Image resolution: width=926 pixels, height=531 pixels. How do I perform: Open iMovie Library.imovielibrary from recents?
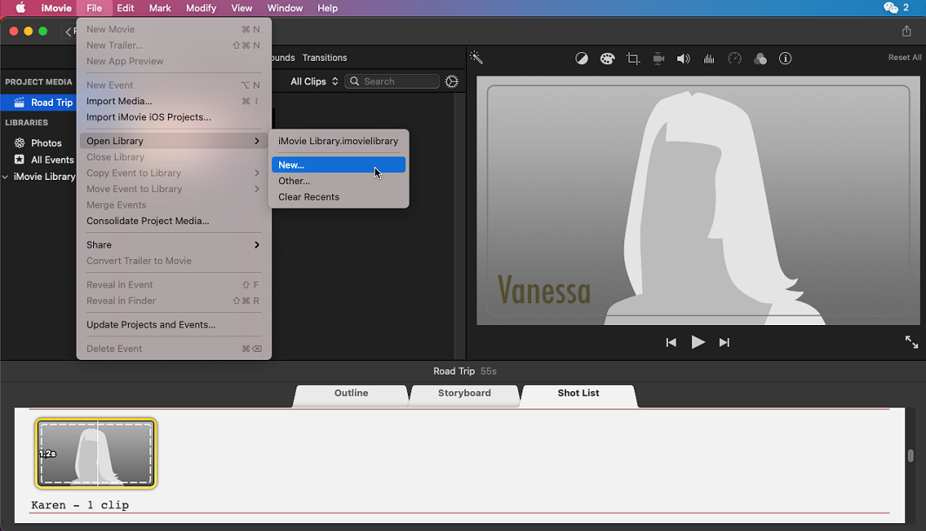pyautogui.click(x=338, y=141)
